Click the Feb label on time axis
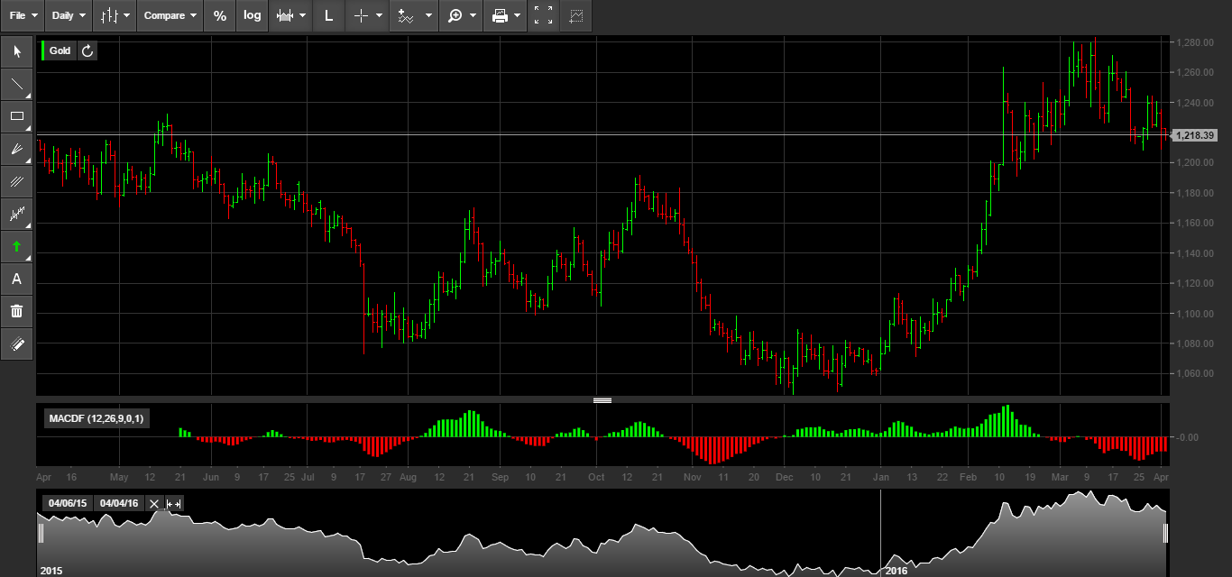The width and height of the screenshot is (1232, 577). point(969,476)
